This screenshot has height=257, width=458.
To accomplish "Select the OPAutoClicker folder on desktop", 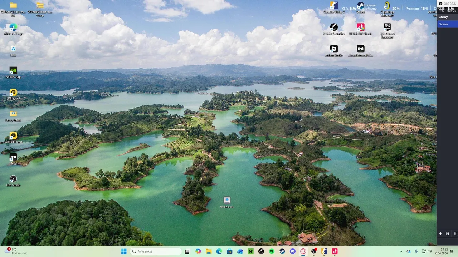I will click(13, 9).
